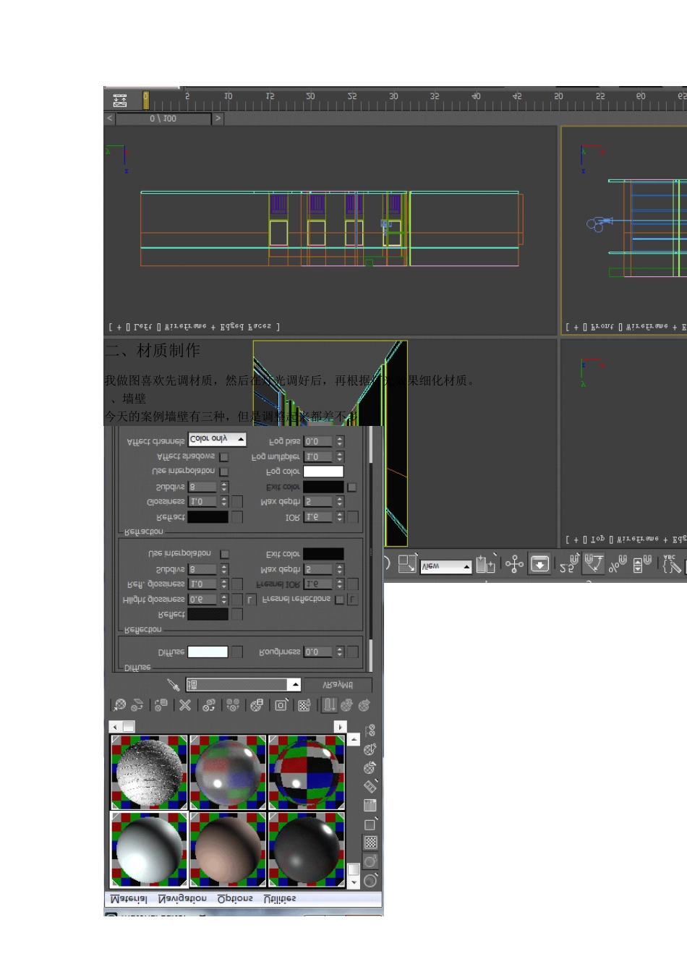This screenshot has width=687, height=972.
Task: Open Options menu in material editor
Action: [x=235, y=898]
